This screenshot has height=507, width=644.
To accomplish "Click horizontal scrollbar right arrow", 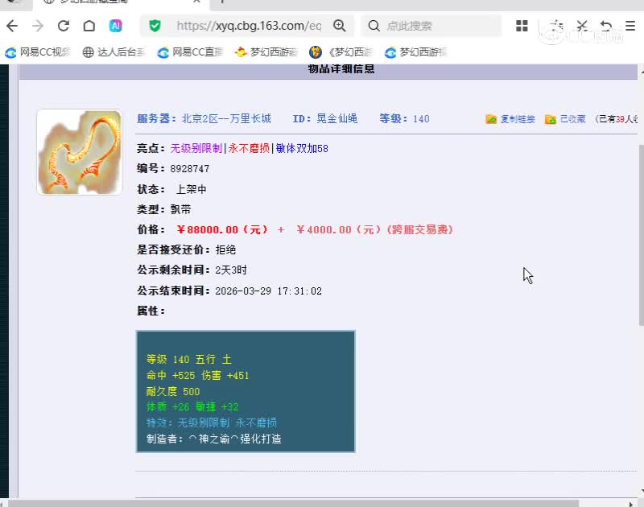I will point(631,504).
